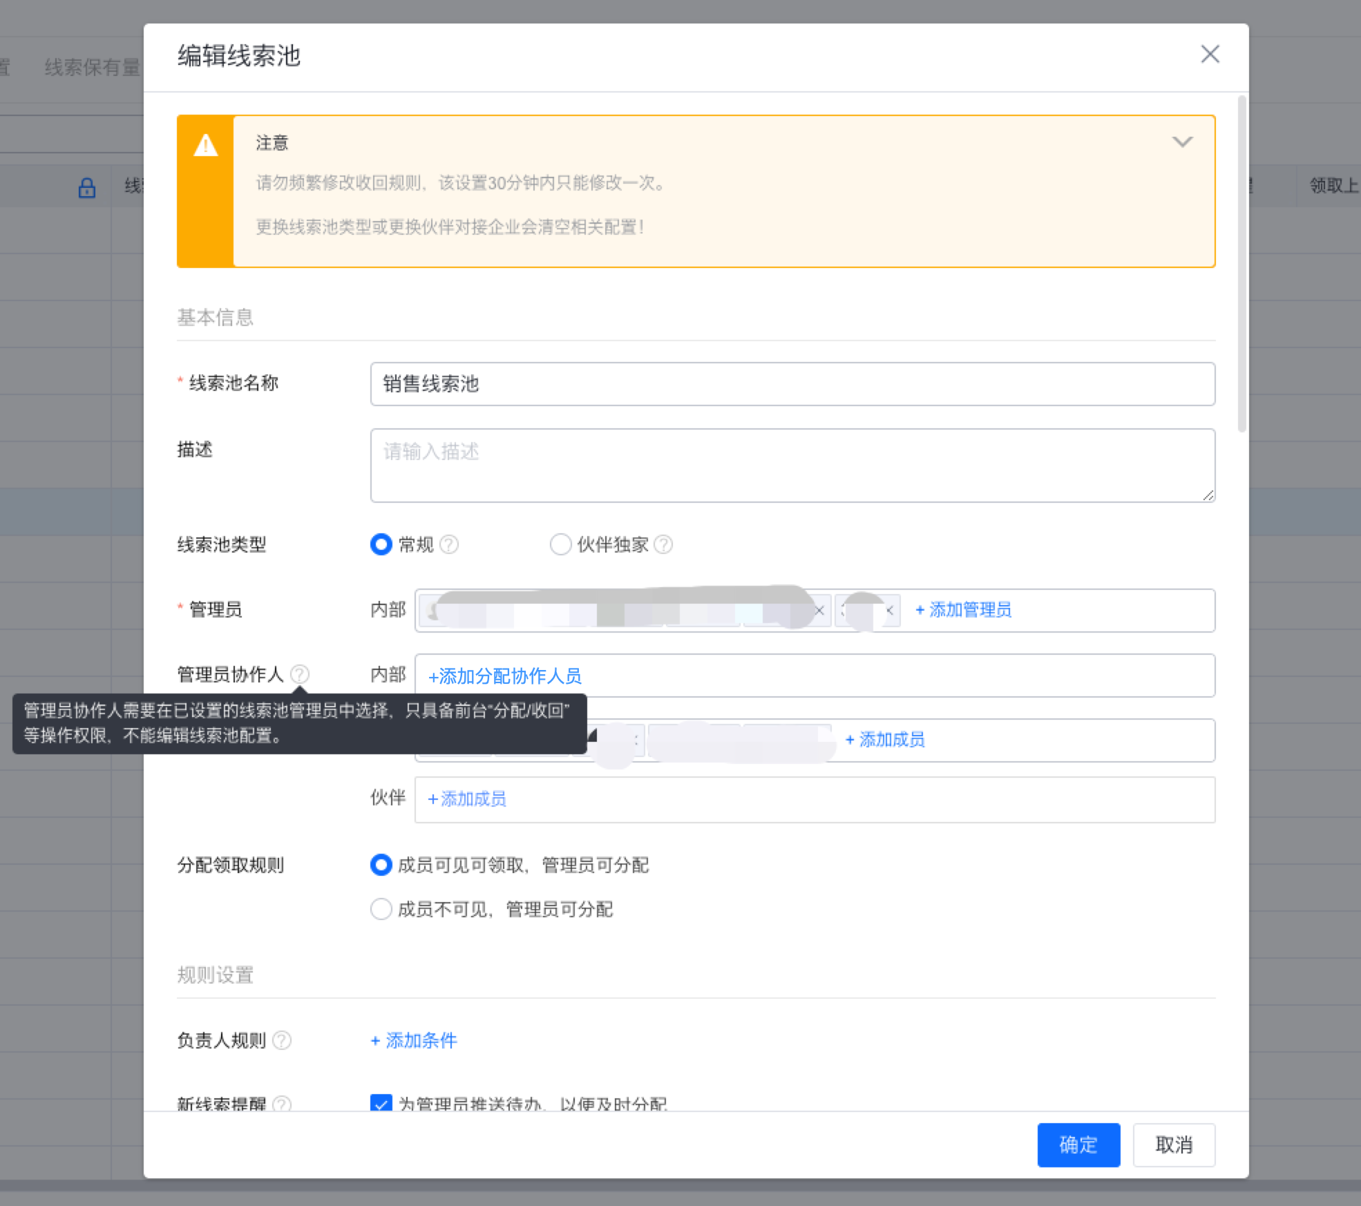Close the 编辑线索池 dialog
1361x1206 pixels.
(1210, 54)
